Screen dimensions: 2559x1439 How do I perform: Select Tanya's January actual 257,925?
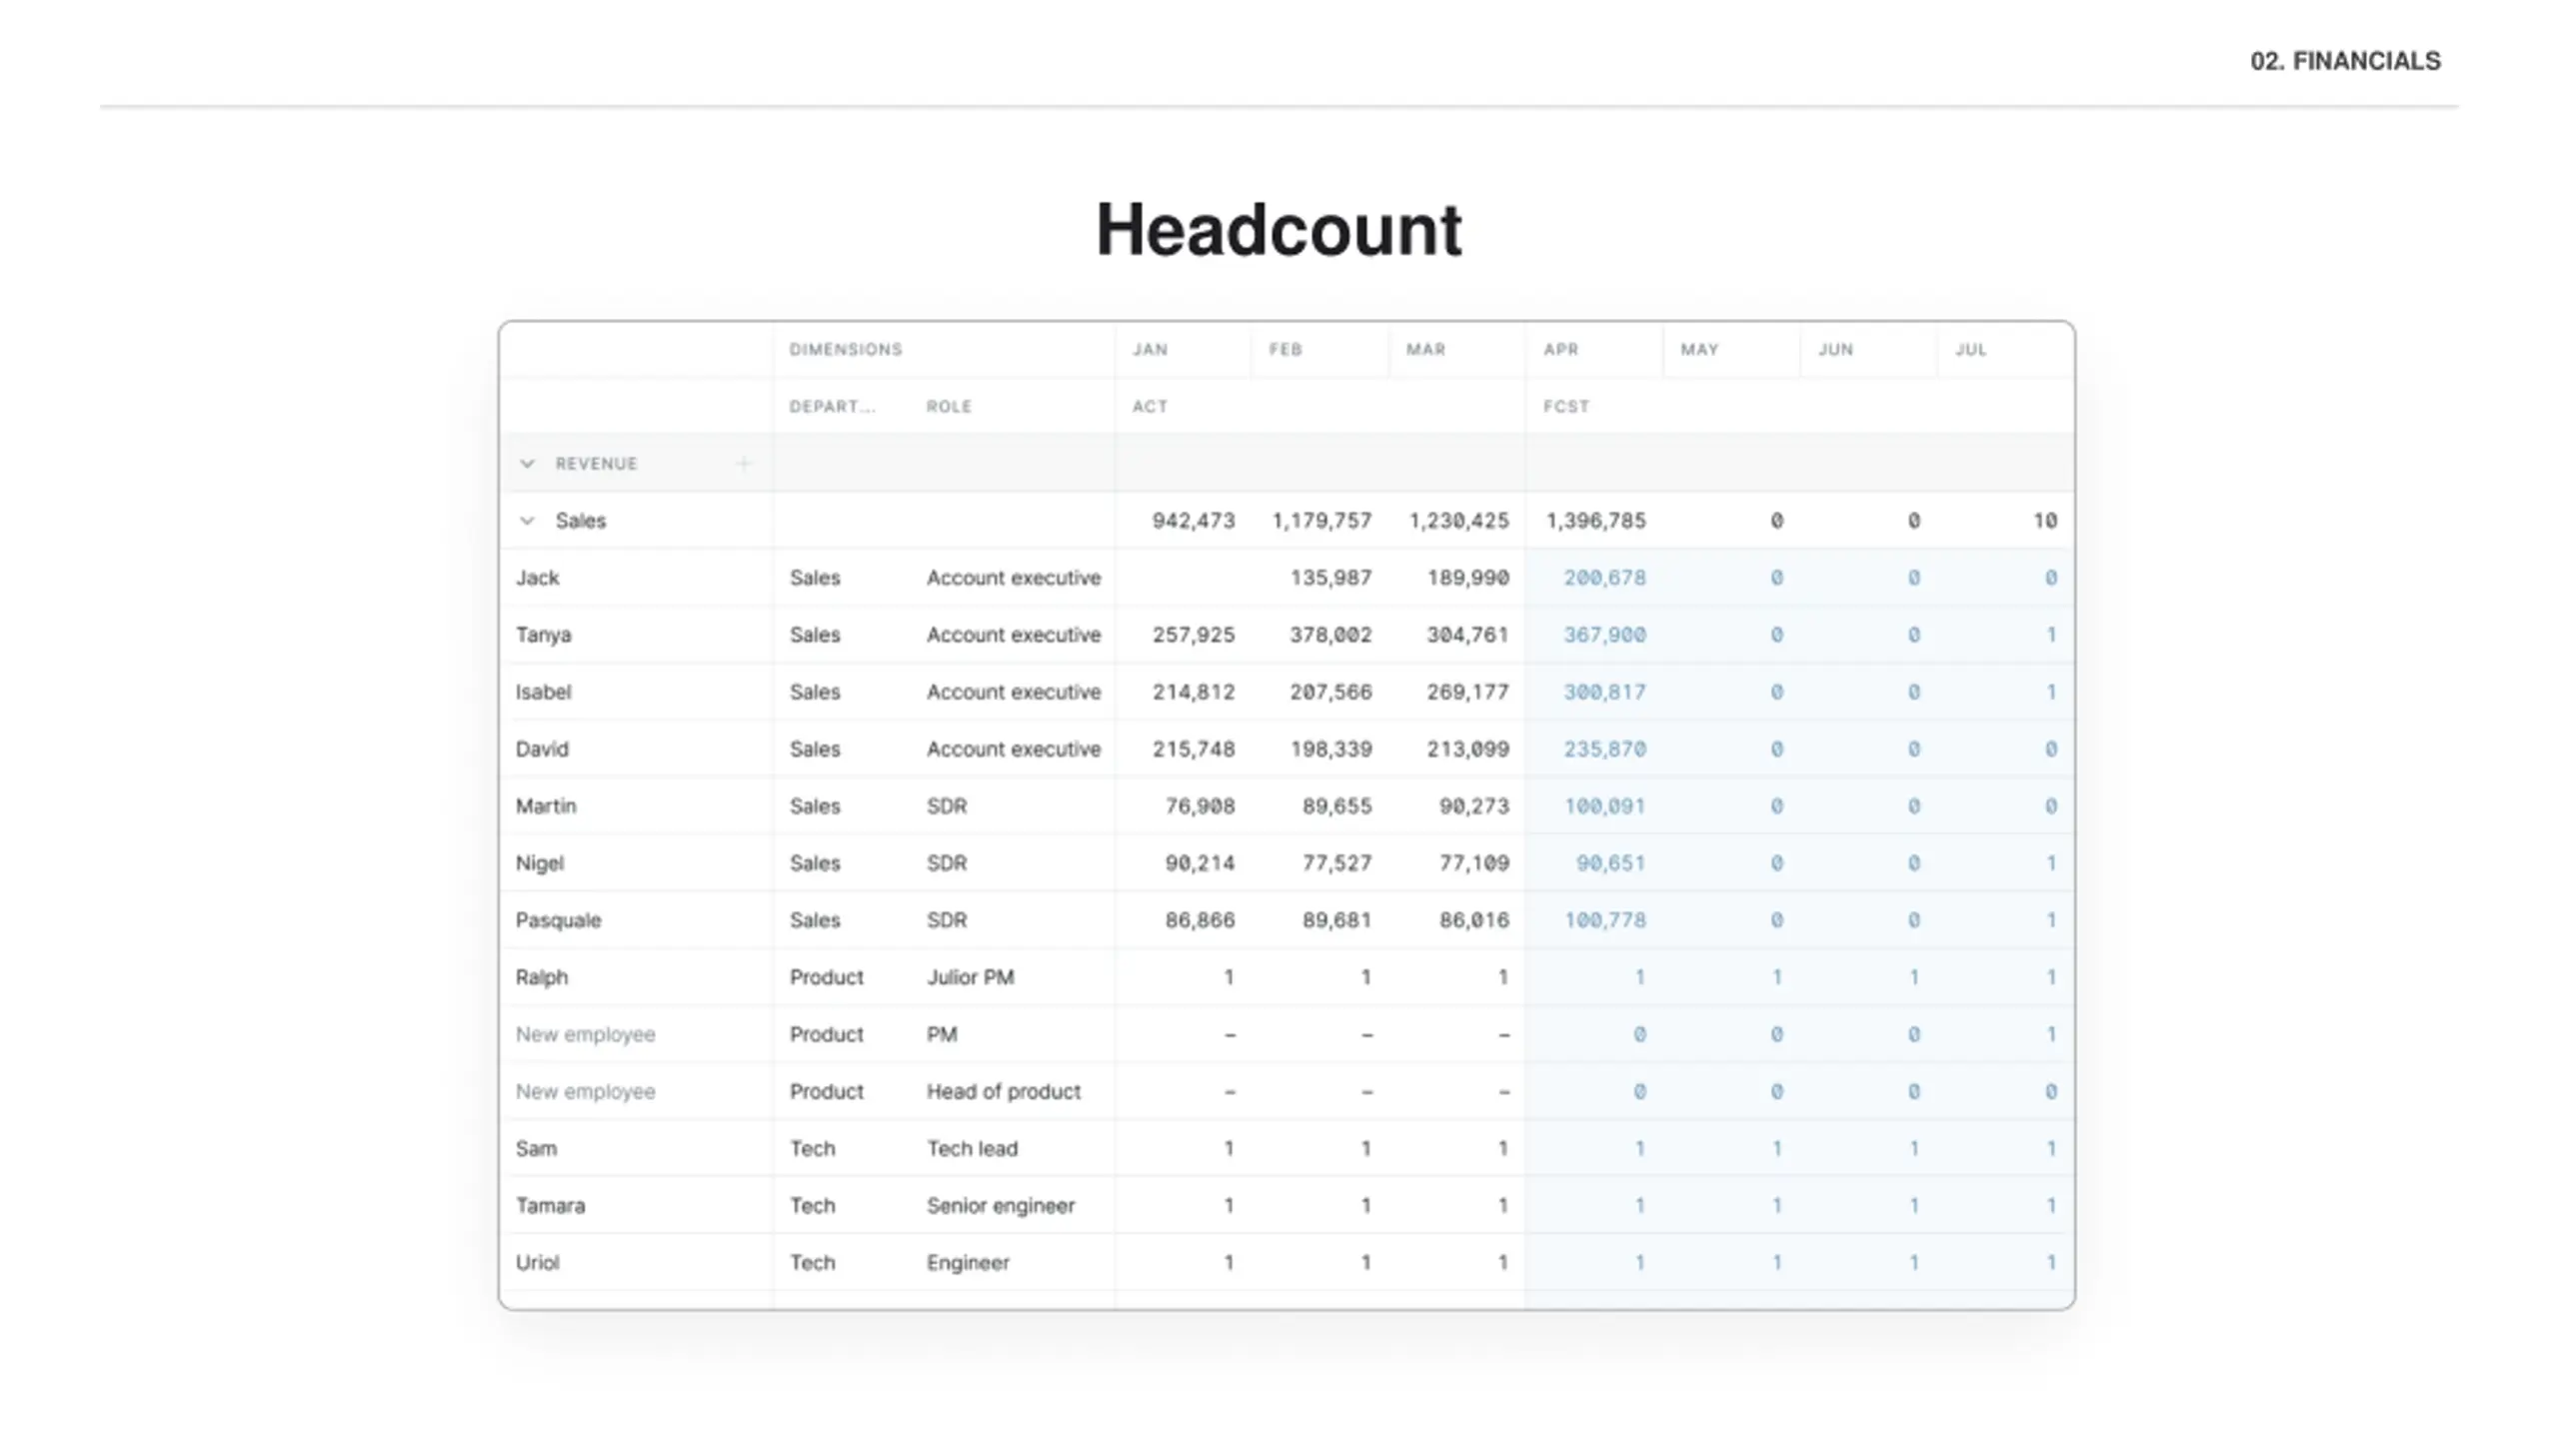[x=1193, y=635]
